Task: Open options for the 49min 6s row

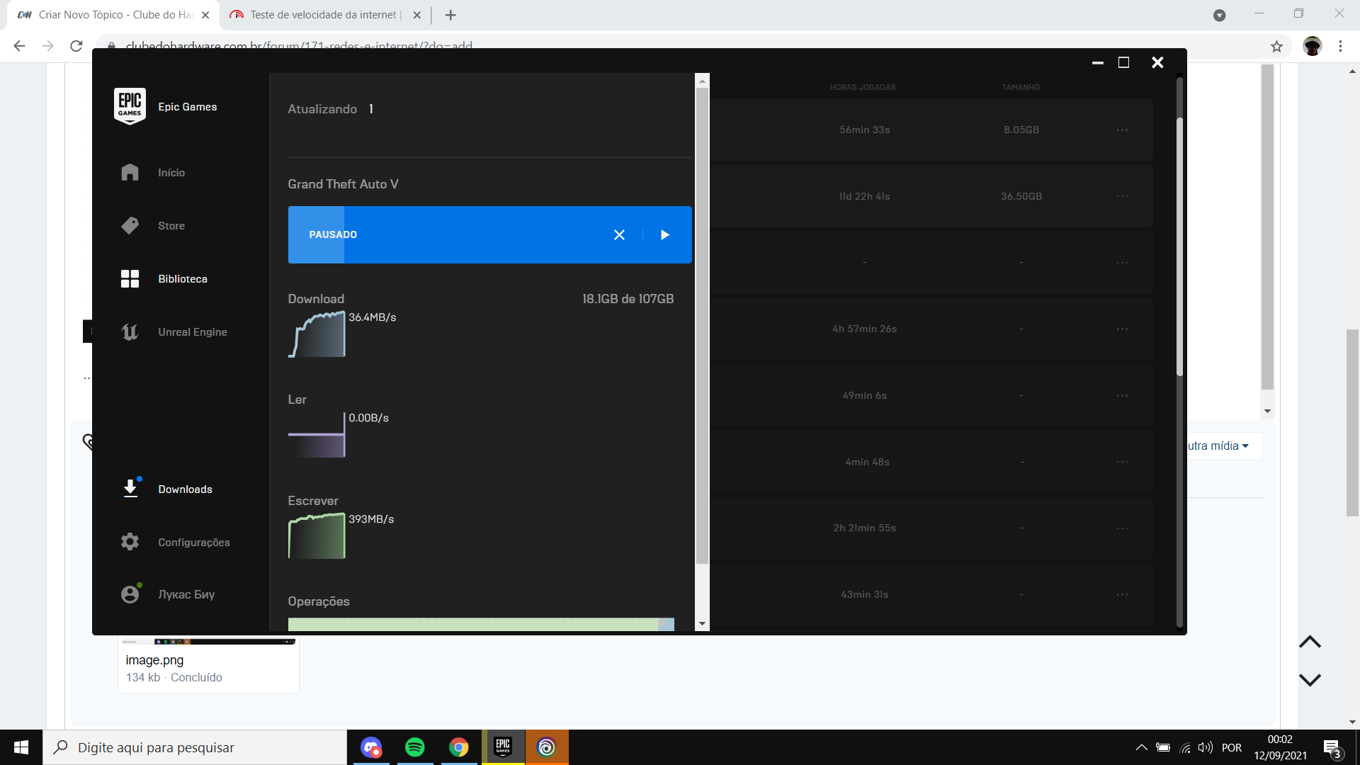Action: pos(1122,395)
